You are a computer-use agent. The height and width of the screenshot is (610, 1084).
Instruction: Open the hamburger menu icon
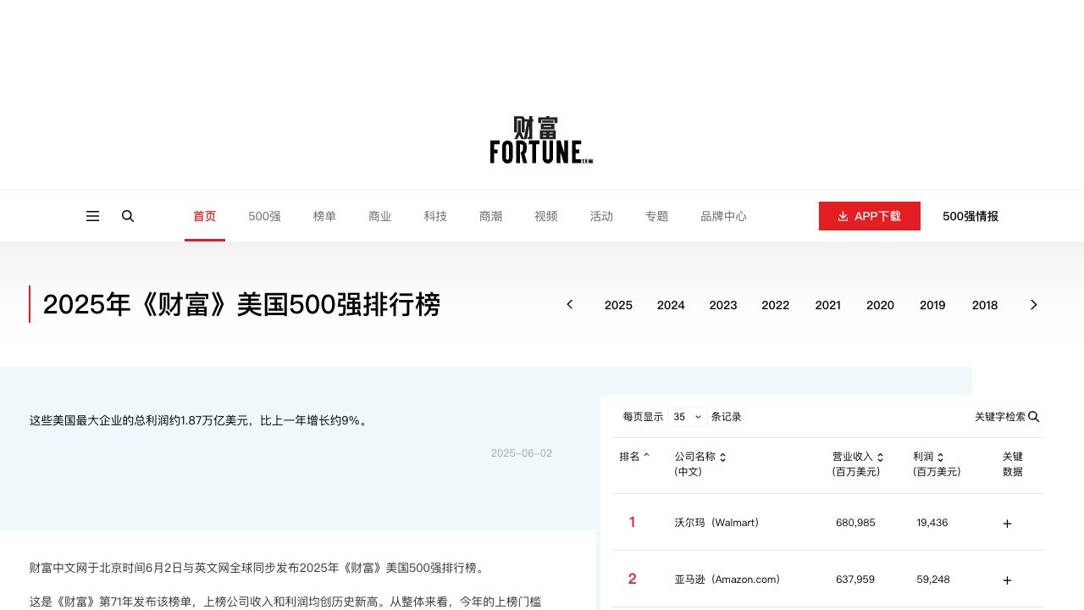coord(93,216)
